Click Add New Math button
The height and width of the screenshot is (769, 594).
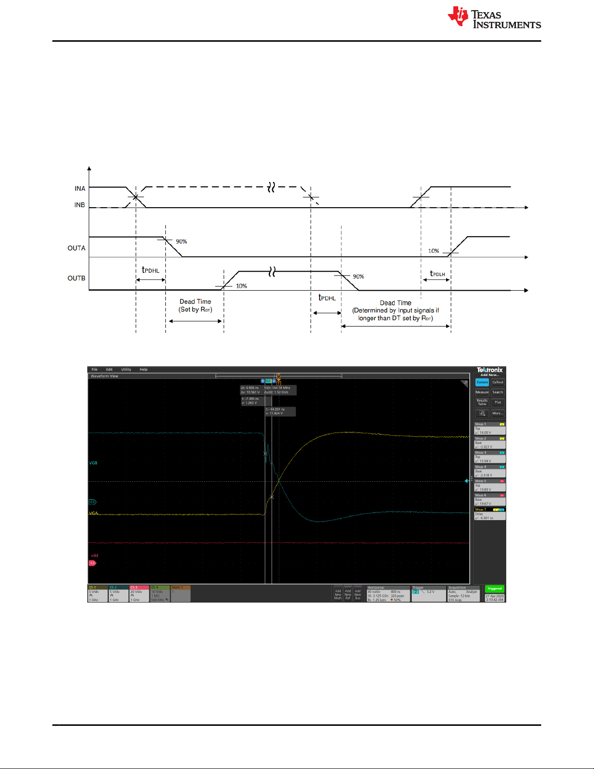(x=338, y=594)
